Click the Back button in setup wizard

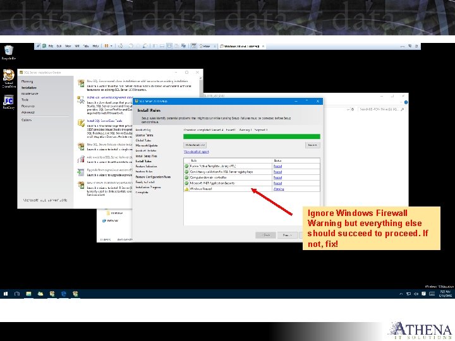(x=265, y=235)
